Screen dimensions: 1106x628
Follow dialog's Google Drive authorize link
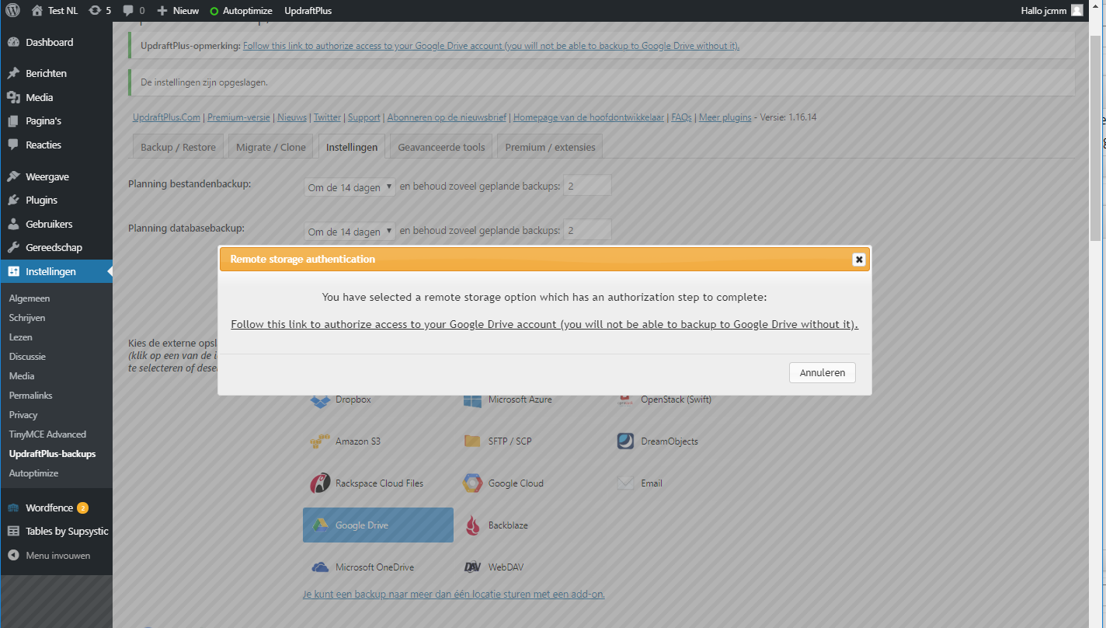[544, 324]
